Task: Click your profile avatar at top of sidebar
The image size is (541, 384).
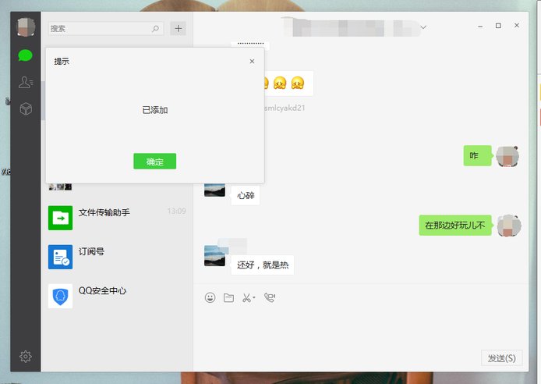Action: [26, 27]
